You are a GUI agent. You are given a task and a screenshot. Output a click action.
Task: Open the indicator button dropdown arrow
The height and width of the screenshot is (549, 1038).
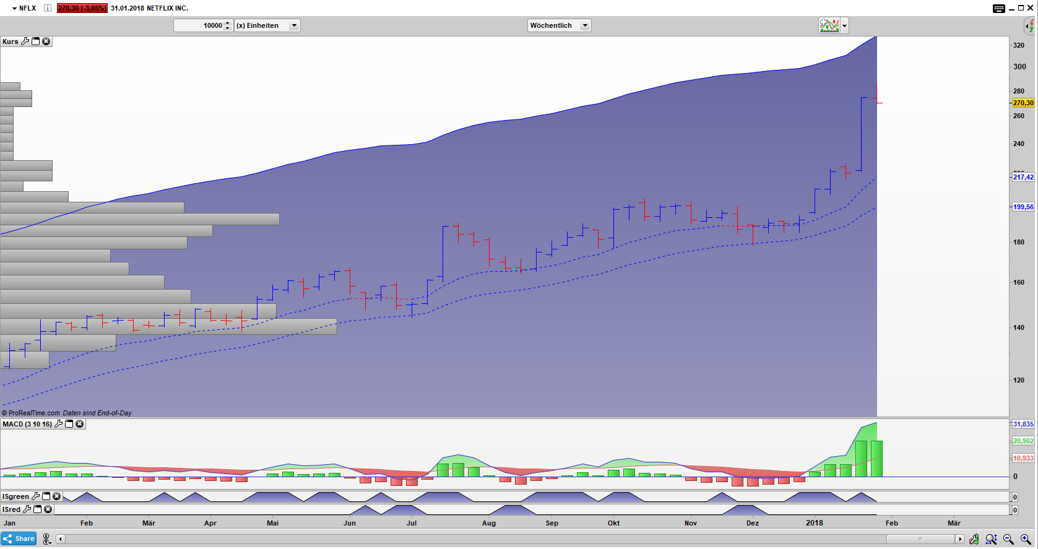coord(844,25)
